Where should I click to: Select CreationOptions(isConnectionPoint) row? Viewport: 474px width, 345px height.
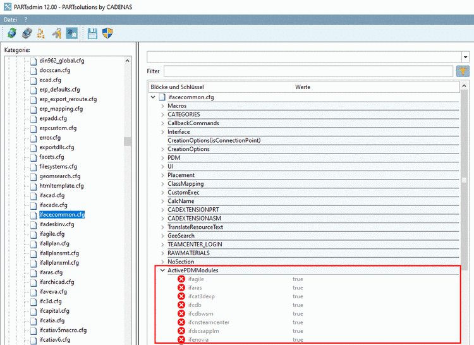pyautogui.click(x=214, y=140)
